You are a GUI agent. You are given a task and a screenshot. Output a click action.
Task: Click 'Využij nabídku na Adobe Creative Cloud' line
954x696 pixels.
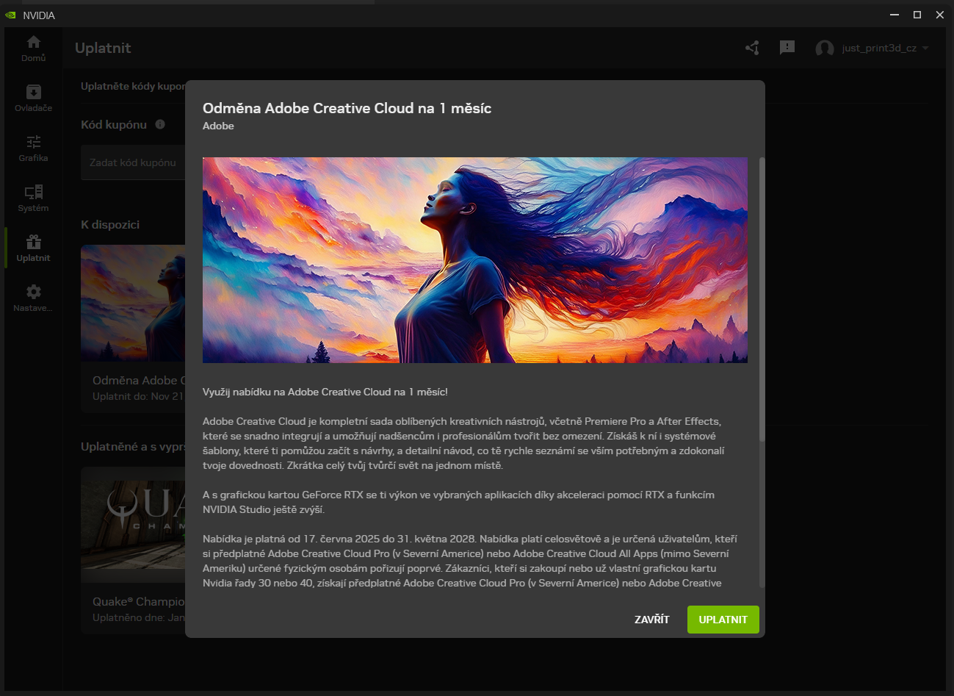(325, 392)
